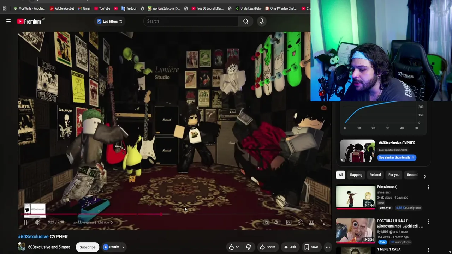Select the For you filter chip

pos(394,175)
